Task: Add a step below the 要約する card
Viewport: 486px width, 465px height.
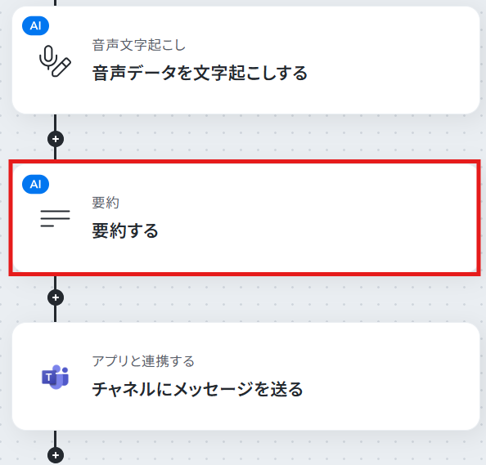Action: pos(56,297)
